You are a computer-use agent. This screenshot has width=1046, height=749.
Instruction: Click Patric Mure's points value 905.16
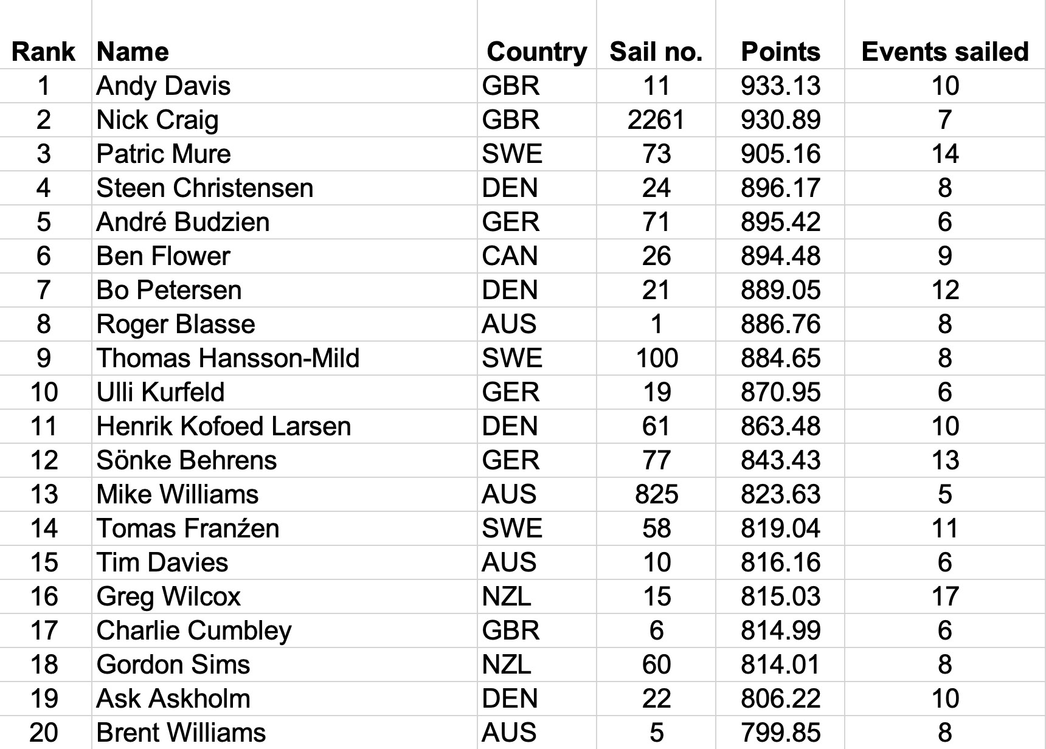click(780, 154)
